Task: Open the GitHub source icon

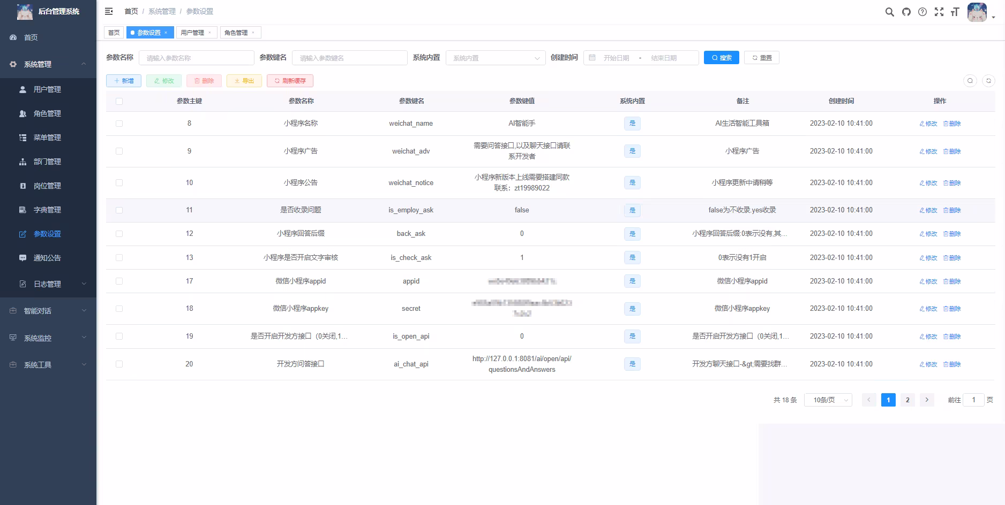Action: pos(906,12)
